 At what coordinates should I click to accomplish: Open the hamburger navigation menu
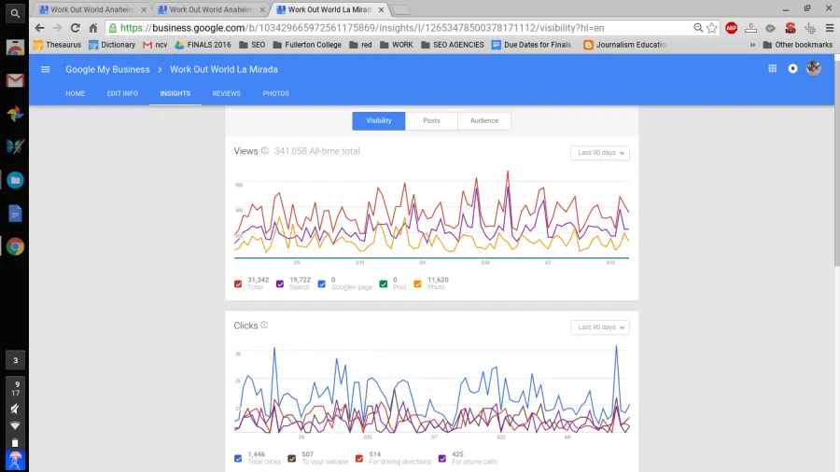(x=46, y=69)
